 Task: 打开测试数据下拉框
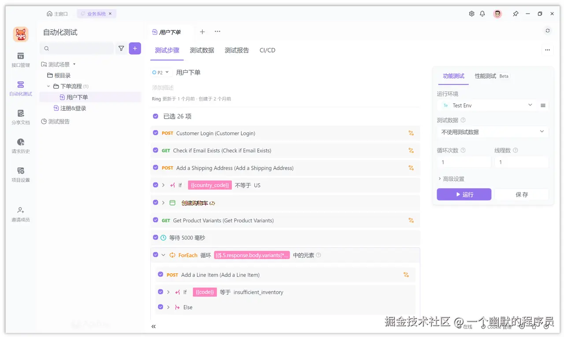click(x=492, y=131)
